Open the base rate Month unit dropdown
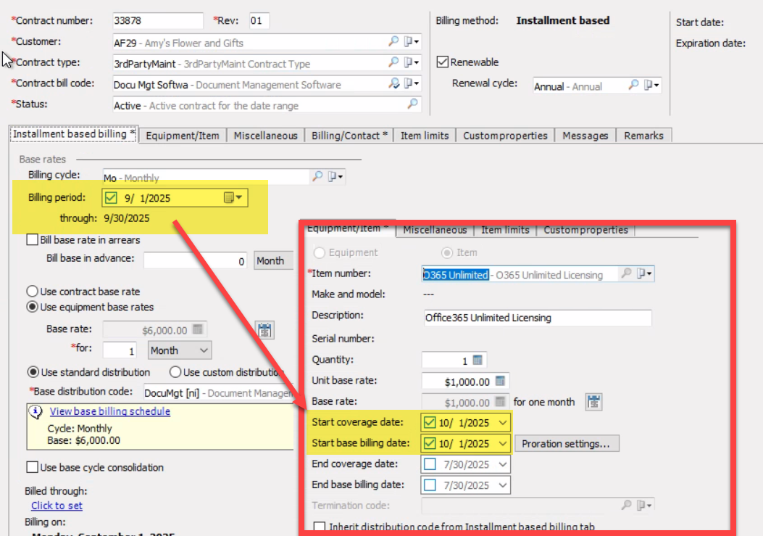The height and width of the screenshot is (536, 763). [180, 350]
